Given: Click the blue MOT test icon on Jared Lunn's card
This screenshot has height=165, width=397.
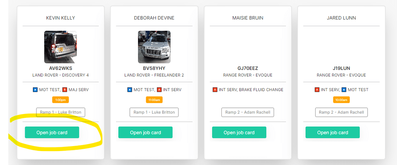Looking at the screenshot, I should 344,90.
